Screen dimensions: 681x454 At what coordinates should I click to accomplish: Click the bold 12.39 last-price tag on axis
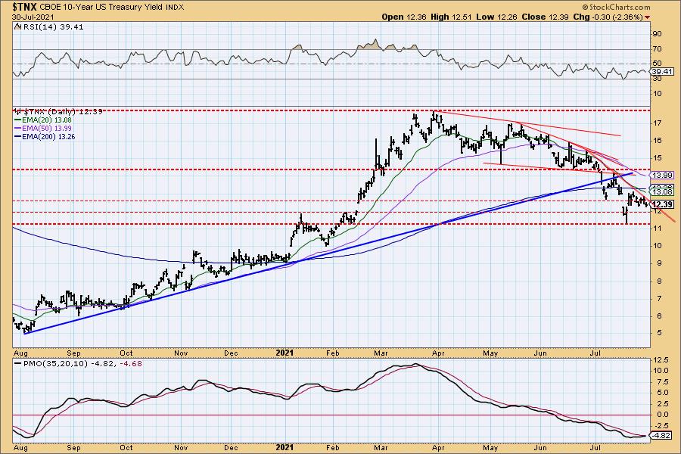click(663, 204)
